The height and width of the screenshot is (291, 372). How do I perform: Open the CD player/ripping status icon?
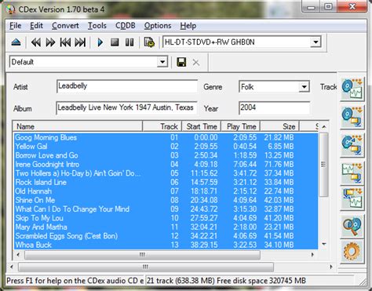point(149,42)
